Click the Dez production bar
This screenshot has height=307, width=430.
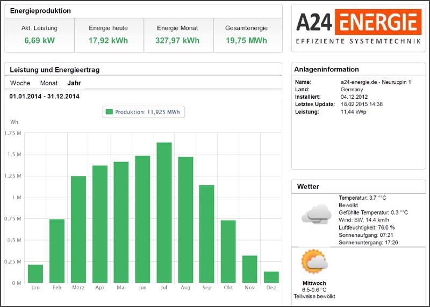[x=271, y=277]
